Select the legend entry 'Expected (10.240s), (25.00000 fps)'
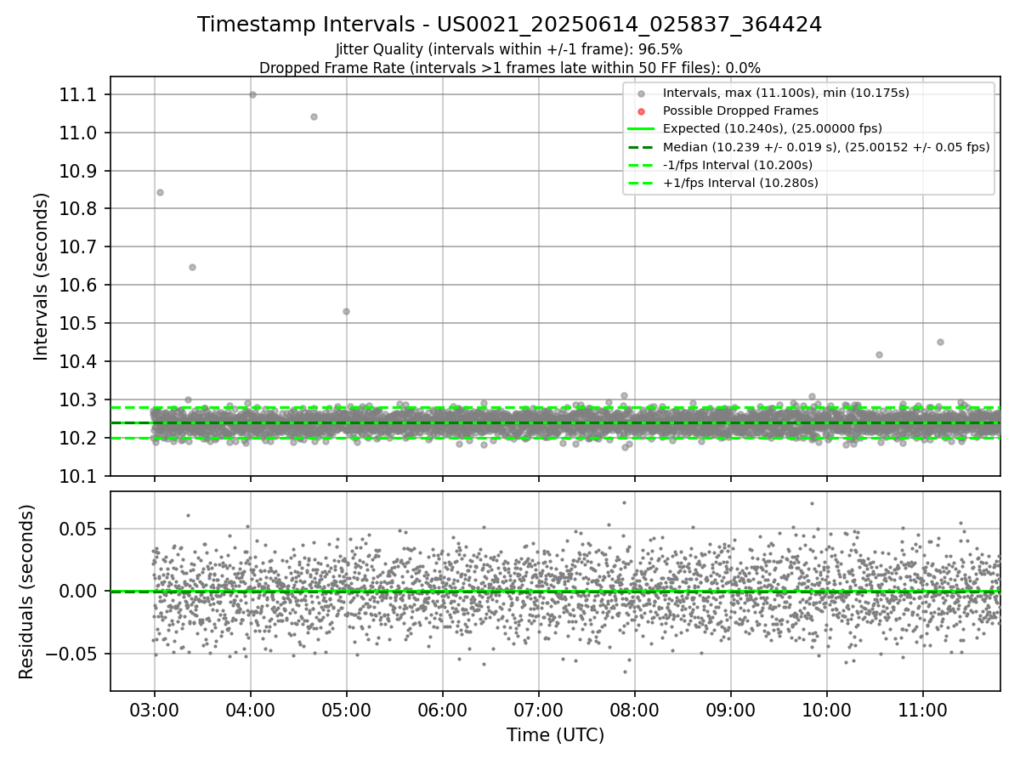Viewport: 1020px width, 765px height. (x=773, y=128)
